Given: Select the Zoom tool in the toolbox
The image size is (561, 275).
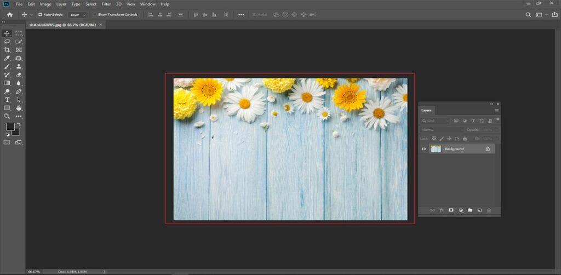Looking at the screenshot, I should point(7,116).
